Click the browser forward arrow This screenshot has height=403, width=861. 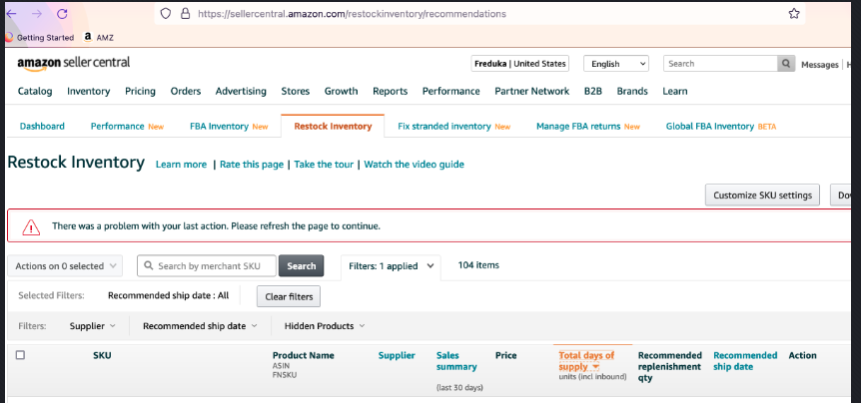point(37,14)
